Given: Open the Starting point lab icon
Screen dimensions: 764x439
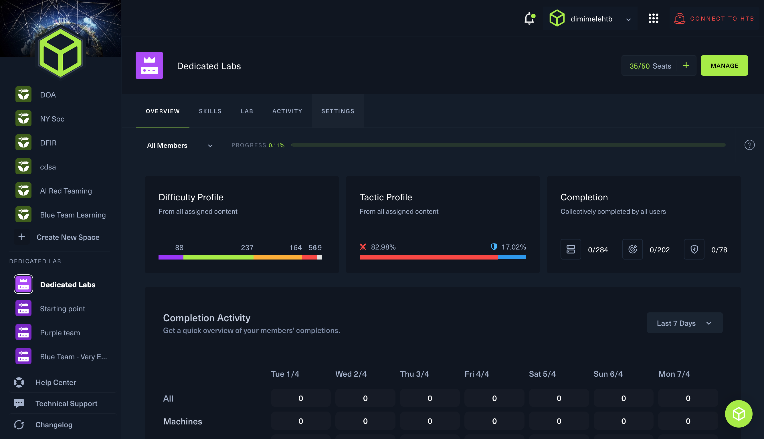Looking at the screenshot, I should [23, 308].
